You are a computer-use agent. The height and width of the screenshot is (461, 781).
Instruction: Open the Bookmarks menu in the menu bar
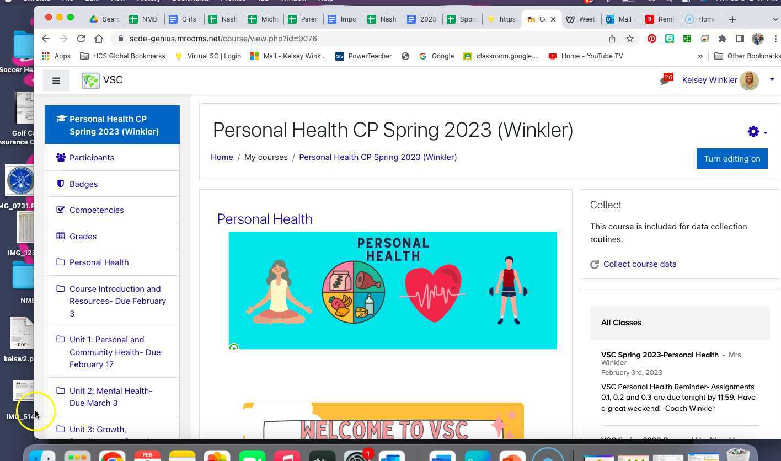[190, 1]
